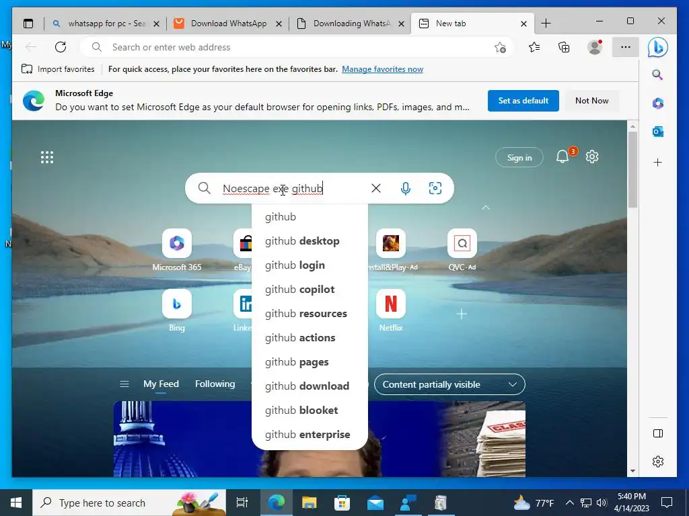Image resolution: width=689 pixels, height=516 pixels.
Task: Choose the github pages suggestion
Action: click(x=310, y=362)
